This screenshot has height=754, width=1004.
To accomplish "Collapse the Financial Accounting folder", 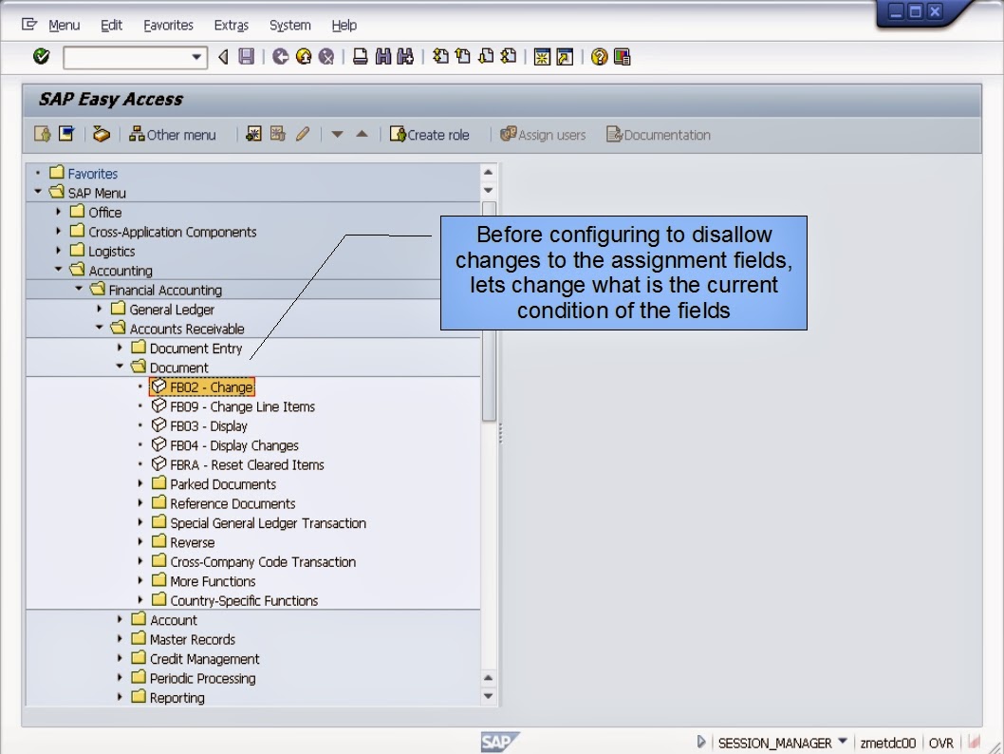I will coord(79,289).
